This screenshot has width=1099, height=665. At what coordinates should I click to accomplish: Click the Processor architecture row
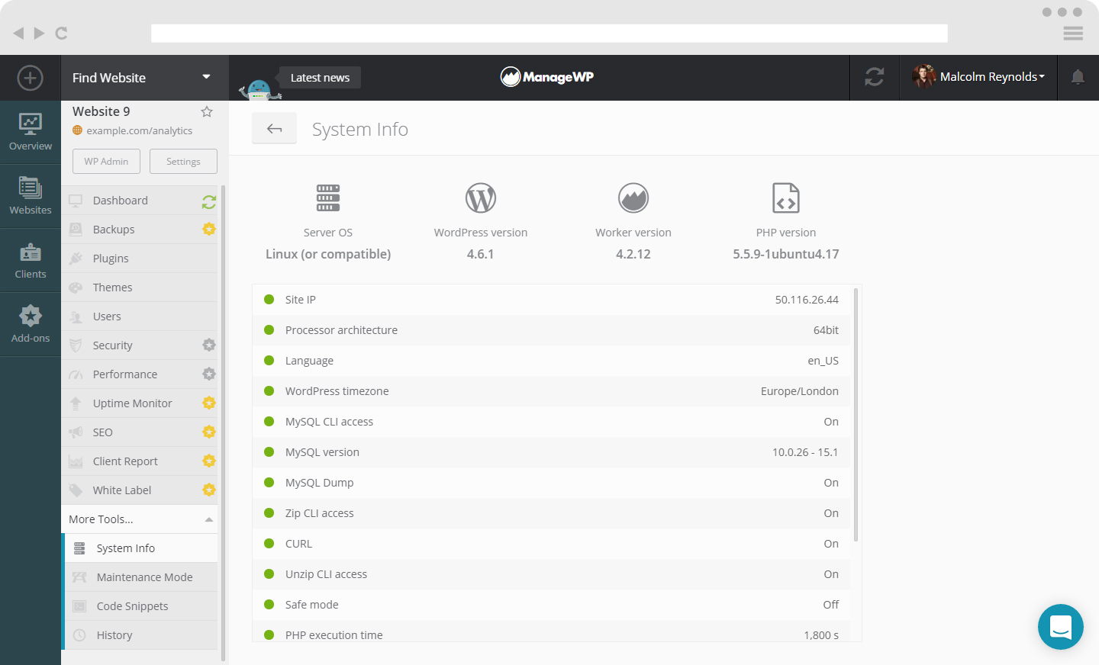(552, 330)
